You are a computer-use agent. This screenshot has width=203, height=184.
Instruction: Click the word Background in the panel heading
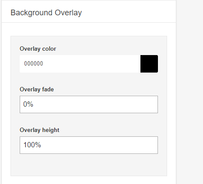pos(31,13)
